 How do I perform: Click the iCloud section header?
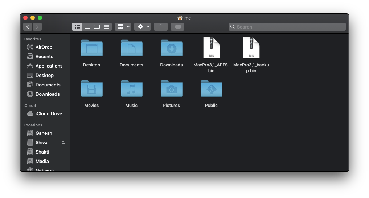30,106
